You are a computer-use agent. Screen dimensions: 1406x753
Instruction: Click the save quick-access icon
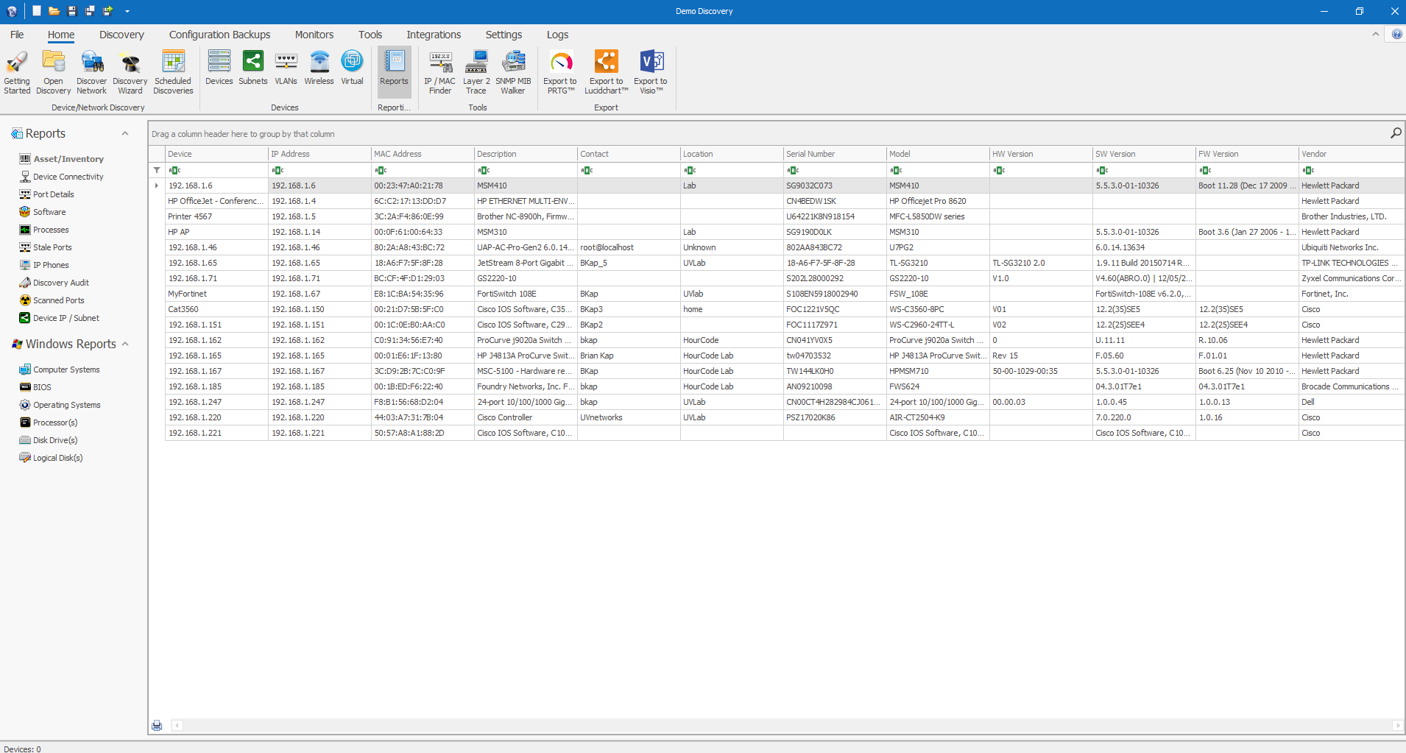pyautogui.click(x=72, y=11)
